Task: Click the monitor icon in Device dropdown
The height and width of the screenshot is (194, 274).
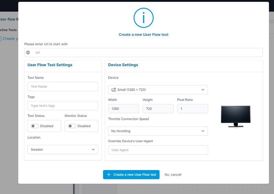Action: (x=113, y=90)
